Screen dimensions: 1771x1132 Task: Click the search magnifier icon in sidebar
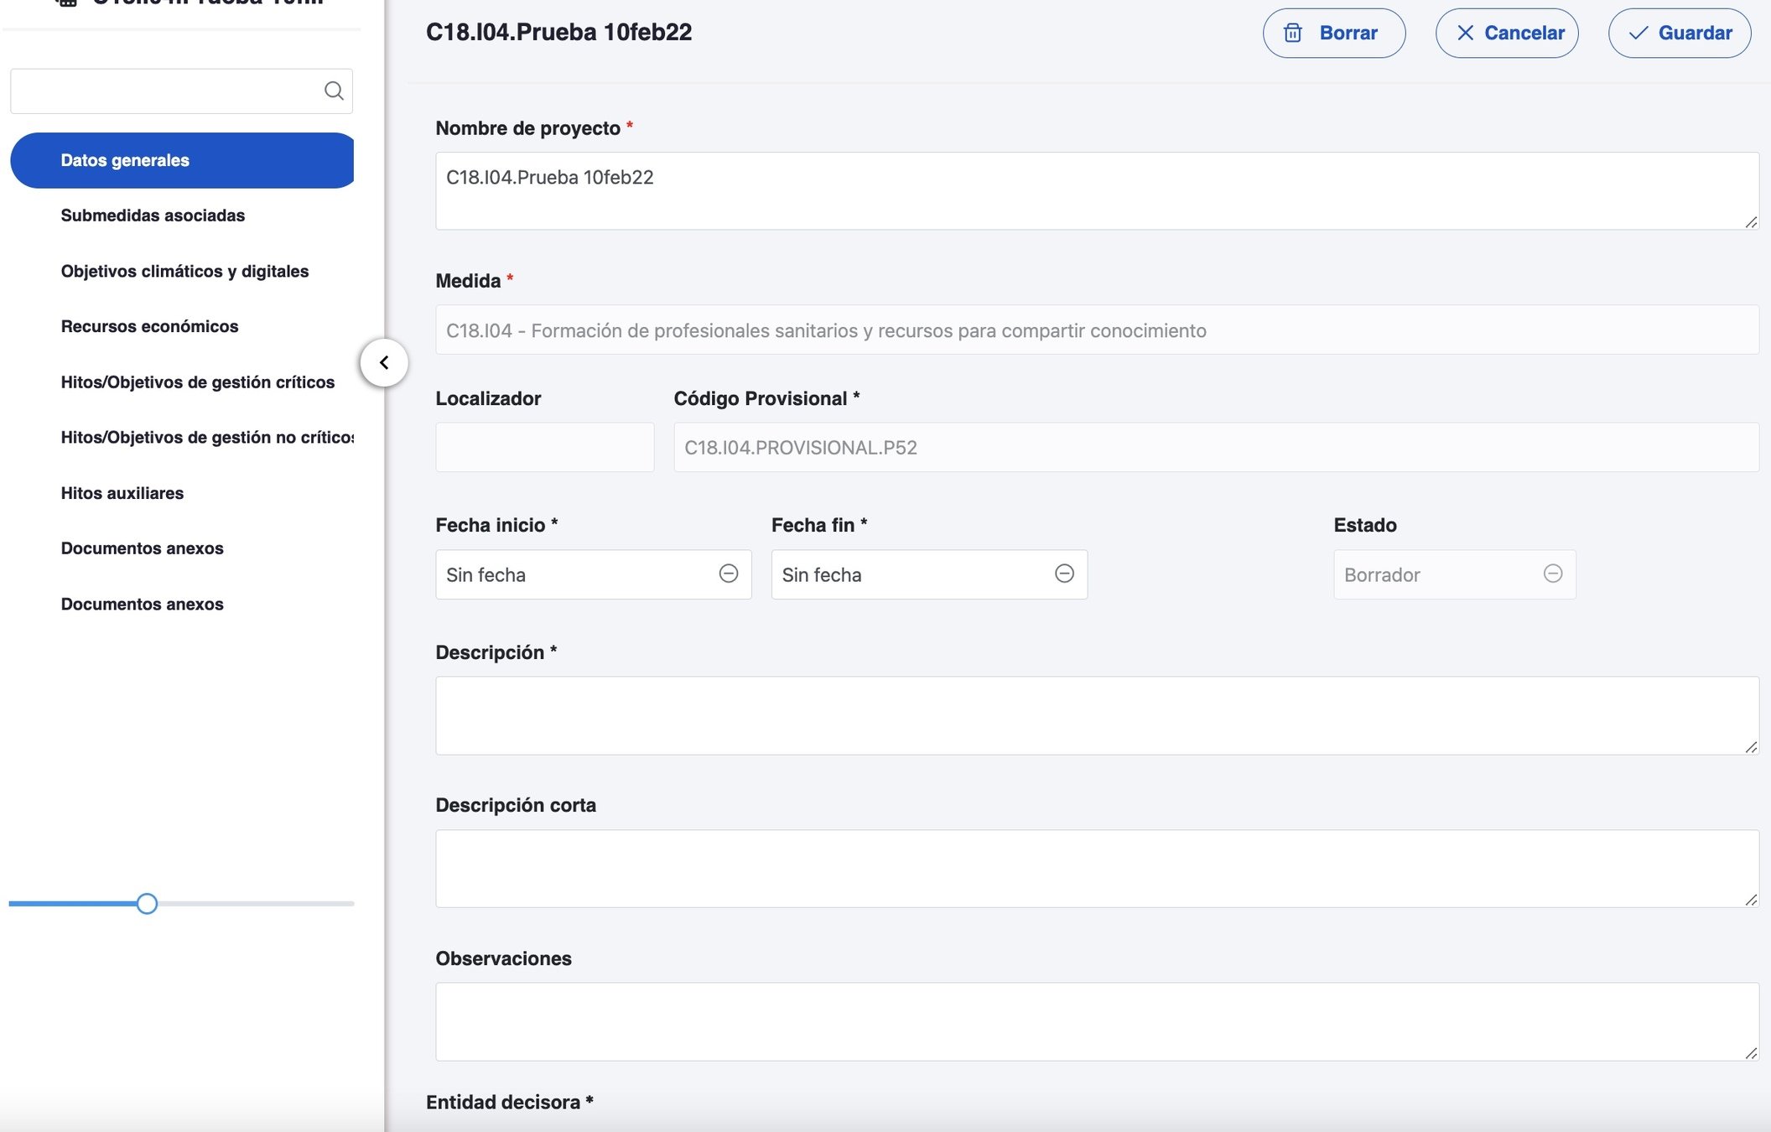[334, 91]
